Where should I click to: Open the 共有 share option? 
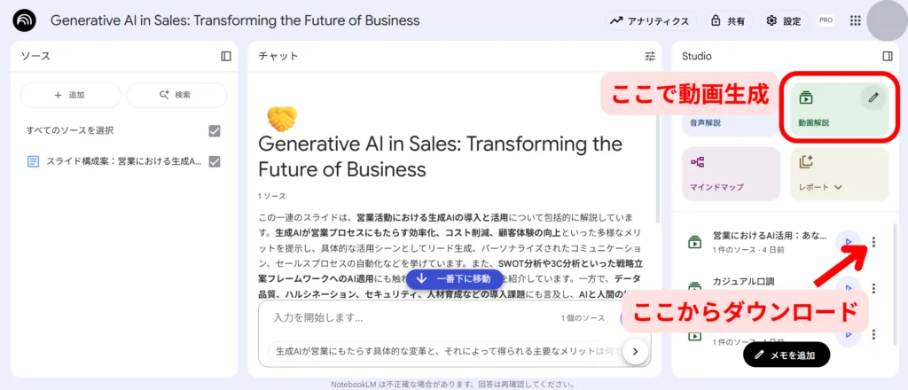click(729, 21)
